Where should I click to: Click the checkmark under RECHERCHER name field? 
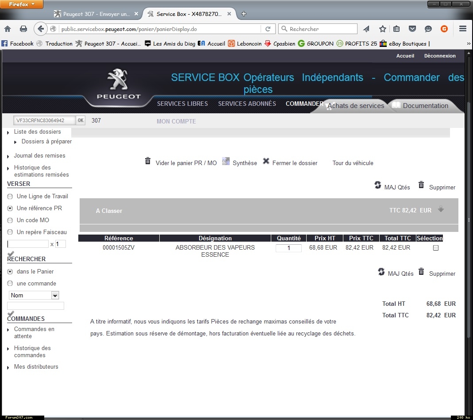11,314
